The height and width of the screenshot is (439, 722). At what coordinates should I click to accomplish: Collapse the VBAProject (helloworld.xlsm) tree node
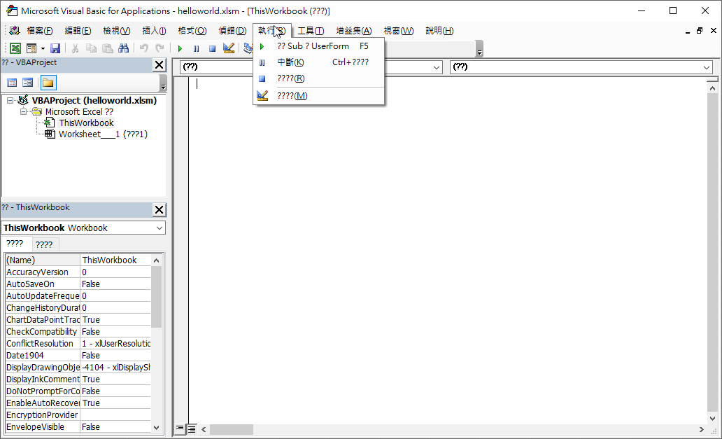click(x=10, y=100)
